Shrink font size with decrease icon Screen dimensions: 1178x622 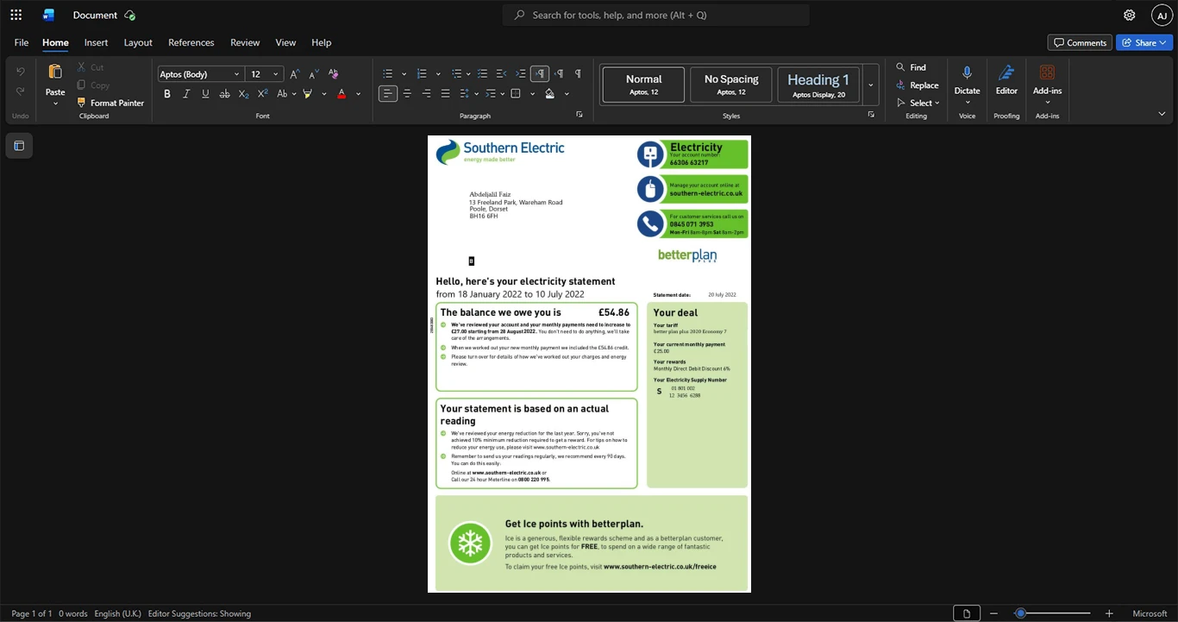tap(314, 74)
